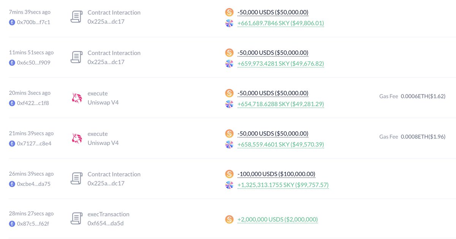This screenshot has height=239, width=456.
Task: Click '7mins 39secs ago' timestamp
Action: (30, 12)
